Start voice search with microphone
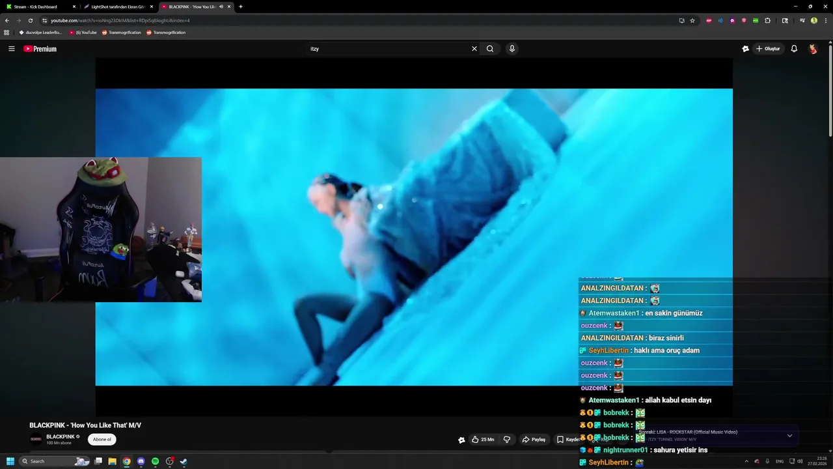833x469 pixels. click(512, 49)
